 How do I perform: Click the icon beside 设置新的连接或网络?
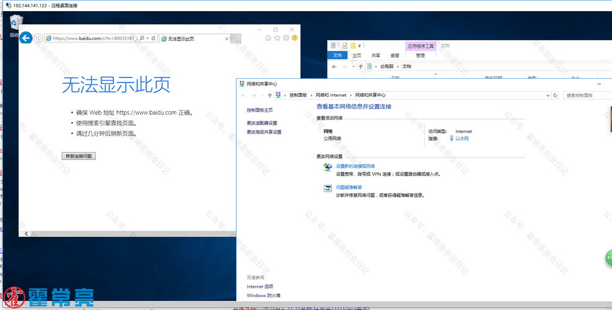328,167
